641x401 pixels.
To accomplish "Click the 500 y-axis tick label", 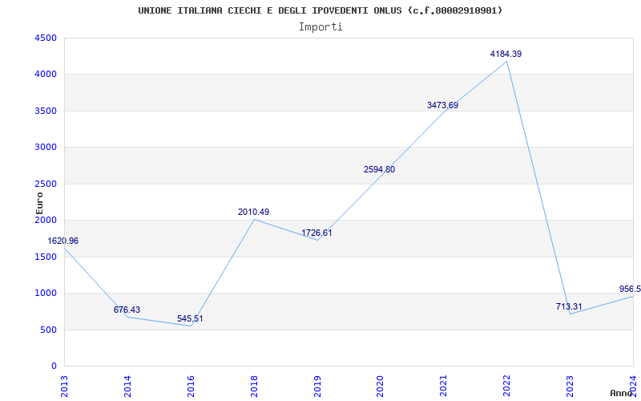I will [47, 330].
